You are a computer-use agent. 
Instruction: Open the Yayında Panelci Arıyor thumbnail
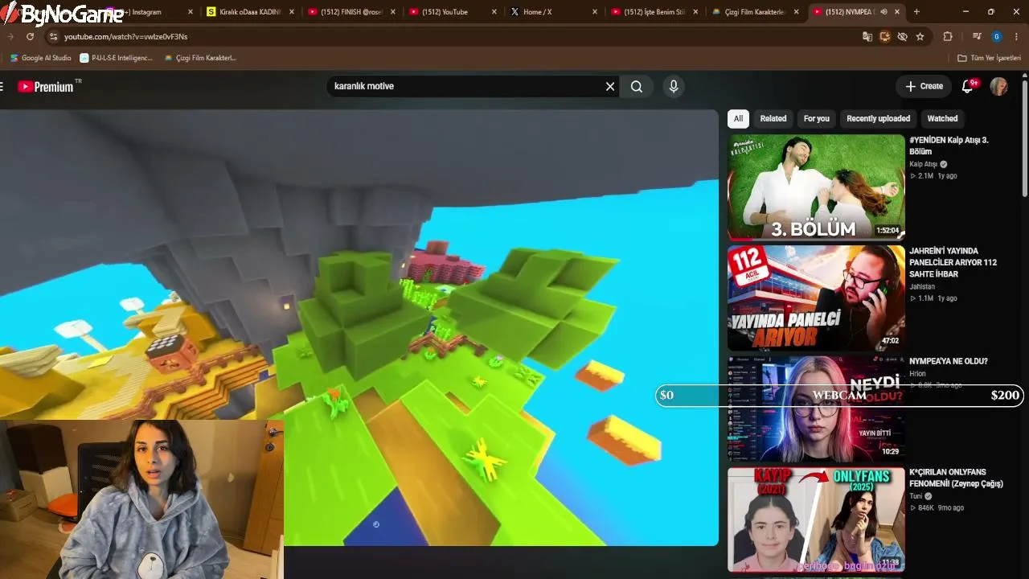[x=816, y=298]
